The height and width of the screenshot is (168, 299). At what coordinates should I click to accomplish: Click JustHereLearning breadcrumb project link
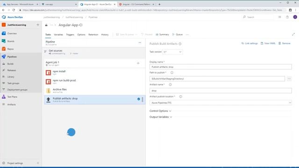[x=74, y=17]
